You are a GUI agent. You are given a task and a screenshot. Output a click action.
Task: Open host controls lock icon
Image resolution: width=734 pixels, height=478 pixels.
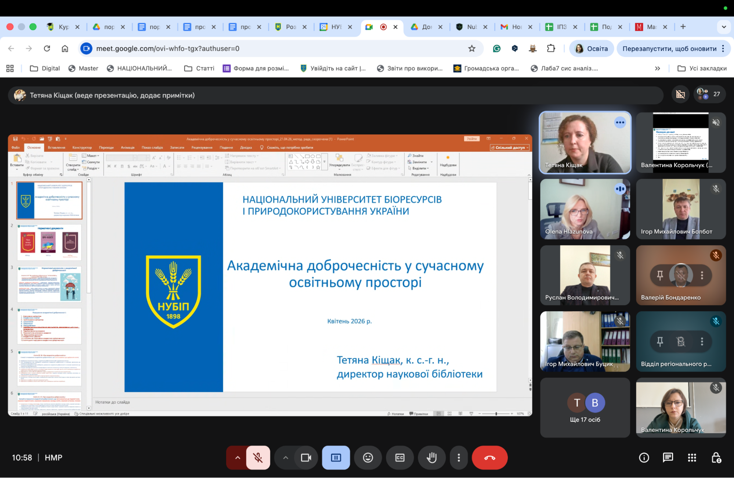pyautogui.click(x=716, y=458)
